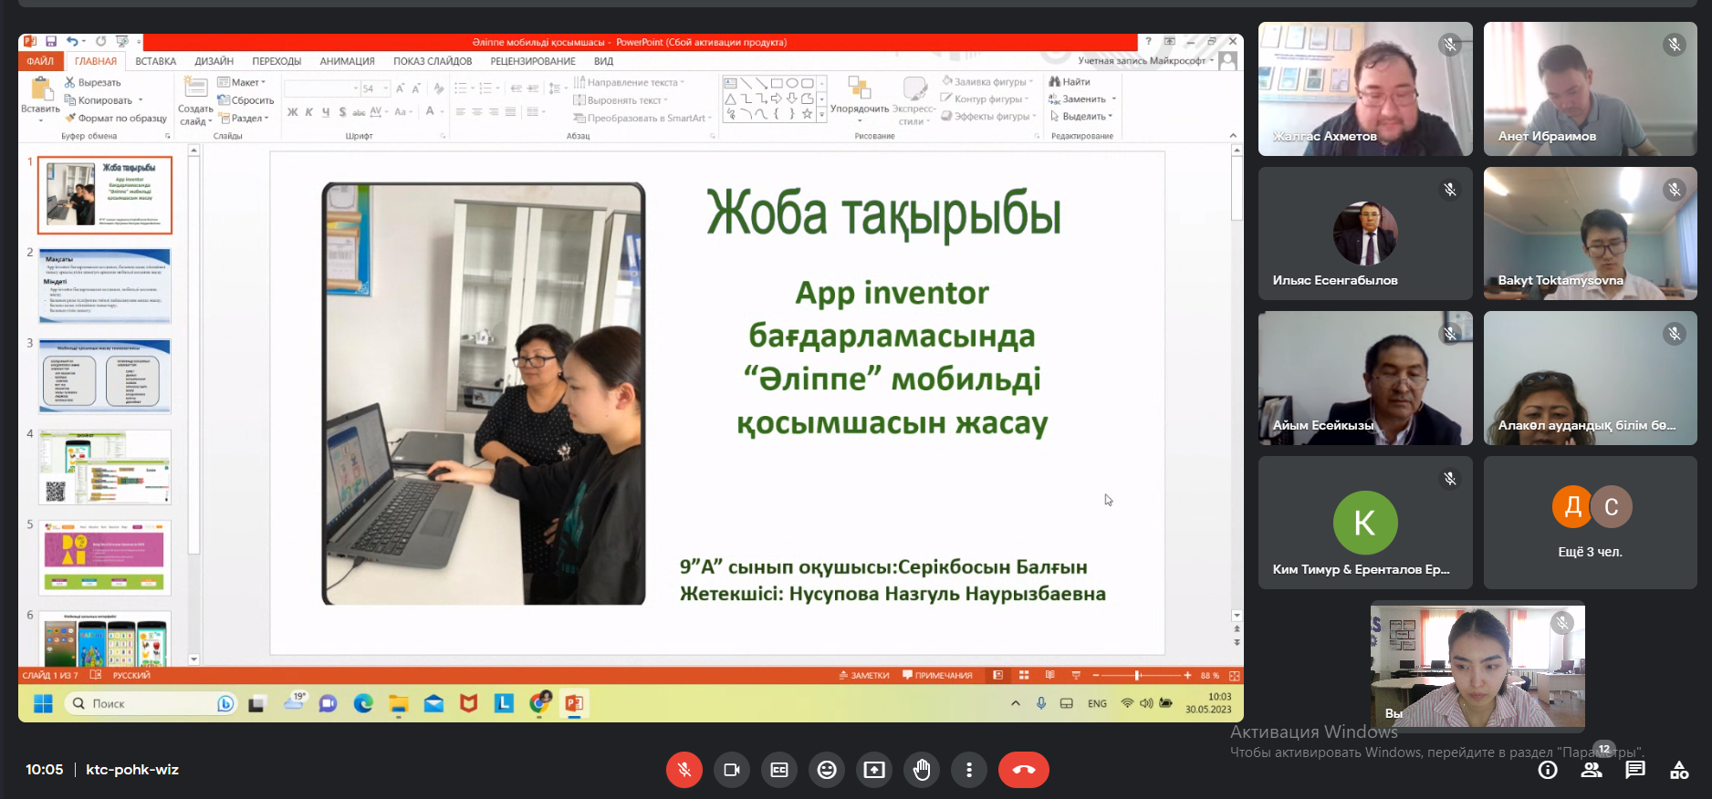Switch to the ДИЗАЙН ribbon tab

214,61
